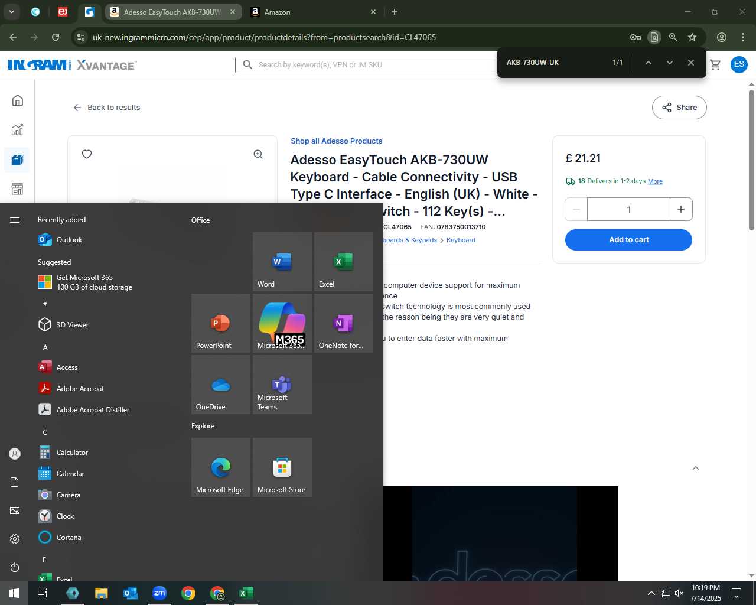This screenshot has height=605, width=756.
Task: Open Microsoft Teams tile
Action: pos(282,384)
